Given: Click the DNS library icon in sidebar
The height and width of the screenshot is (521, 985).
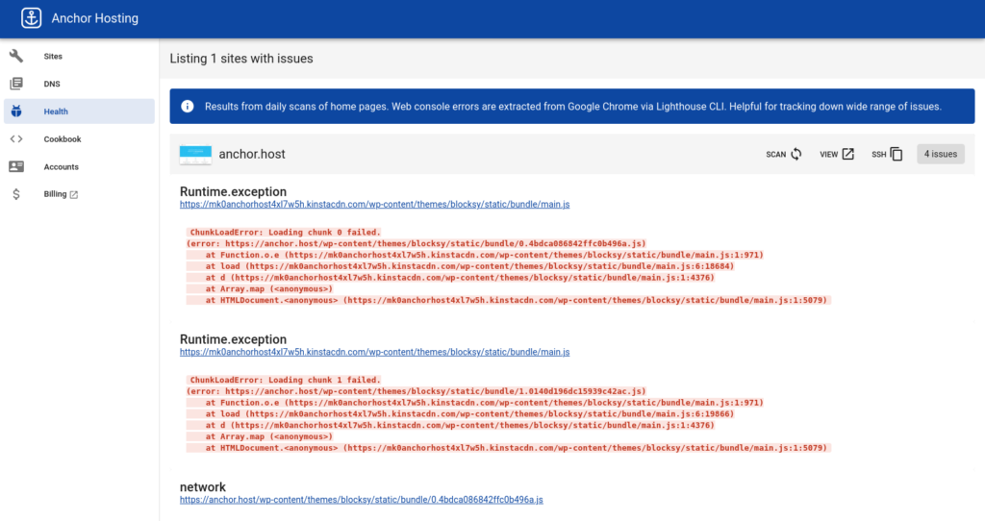Looking at the screenshot, I should pyautogui.click(x=16, y=85).
